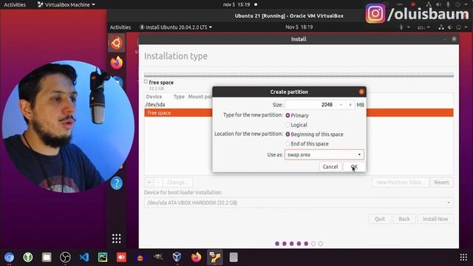473x266 pixels.
Task: Open the green circular app in host taskbar
Action: 28,257
